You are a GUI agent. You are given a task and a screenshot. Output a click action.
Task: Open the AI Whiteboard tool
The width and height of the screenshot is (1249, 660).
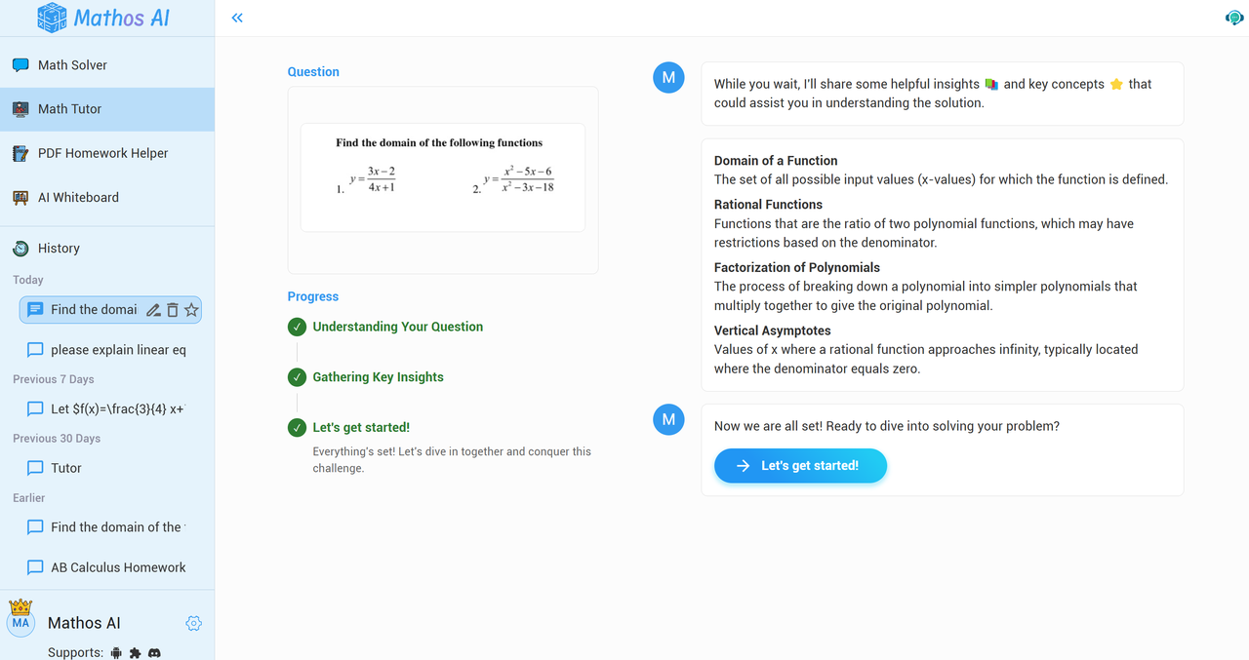78,197
